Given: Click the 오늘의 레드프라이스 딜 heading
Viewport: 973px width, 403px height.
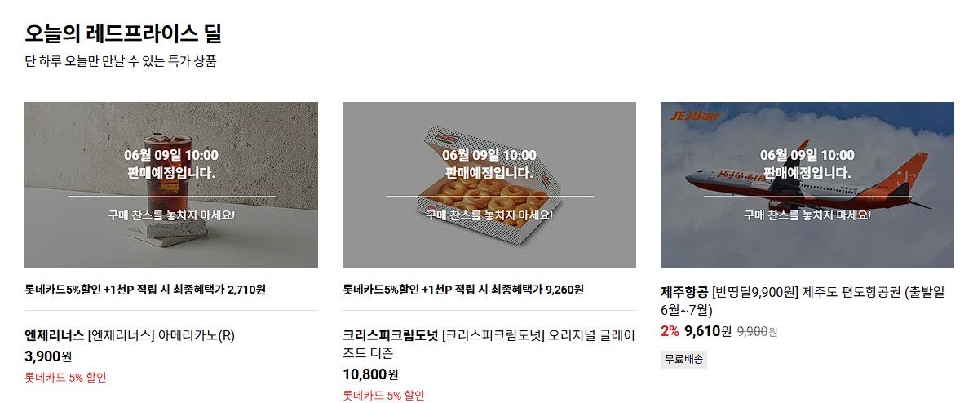Looking at the screenshot, I should [x=123, y=33].
